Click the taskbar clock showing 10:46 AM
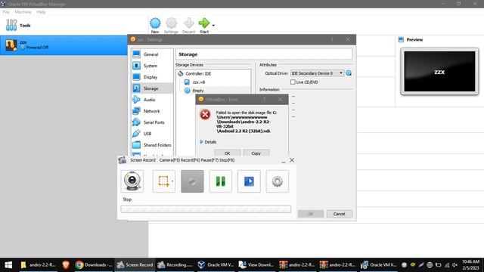 [470, 265]
